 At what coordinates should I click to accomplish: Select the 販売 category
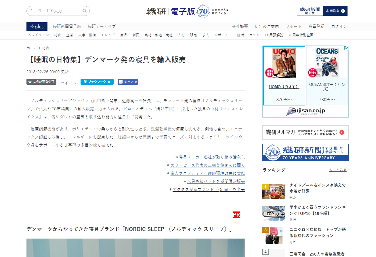[x=193, y=35]
